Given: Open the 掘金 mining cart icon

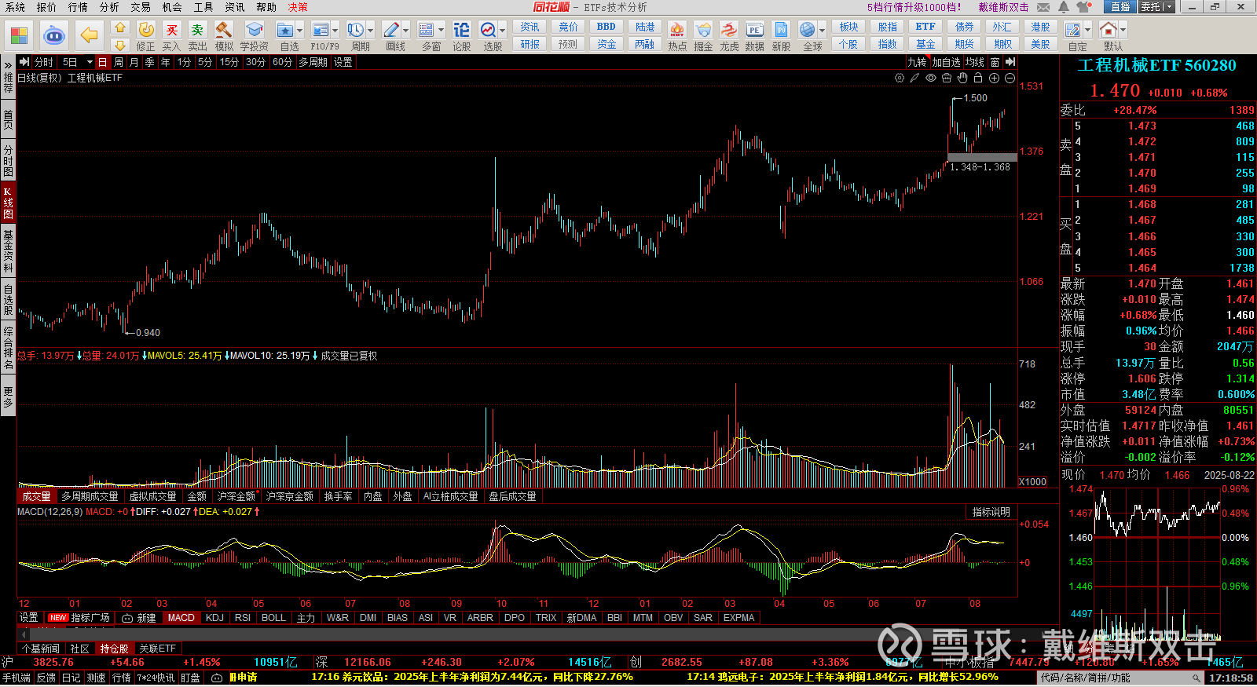Looking at the screenshot, I should click(x=703, y=36).
